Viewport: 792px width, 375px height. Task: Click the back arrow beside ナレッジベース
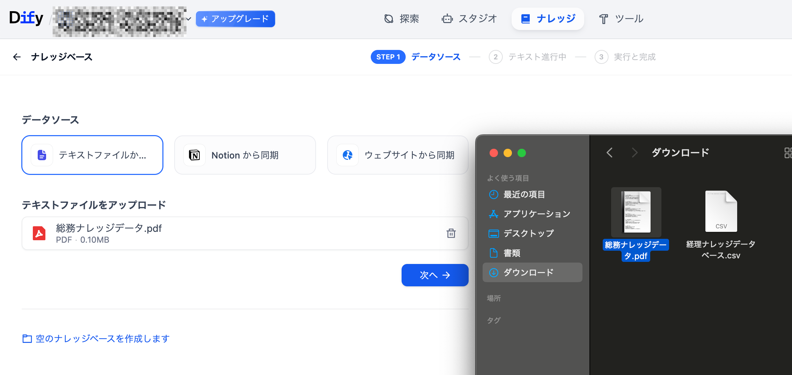17,57
